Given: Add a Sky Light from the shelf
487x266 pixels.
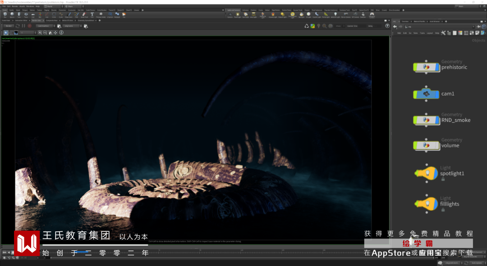Looking at the screenshot, I should (301, 15).
